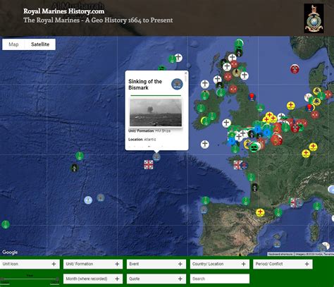Viewport: 334px width, 287px height.
Task: Click the "Location" line in the popup
Action: click(142, 140)
